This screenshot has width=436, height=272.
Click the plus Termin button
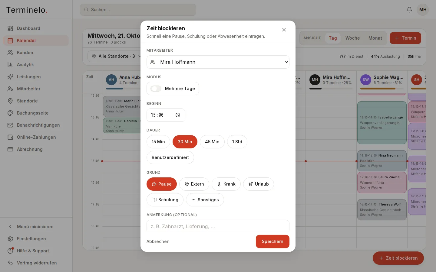(405, 38)
